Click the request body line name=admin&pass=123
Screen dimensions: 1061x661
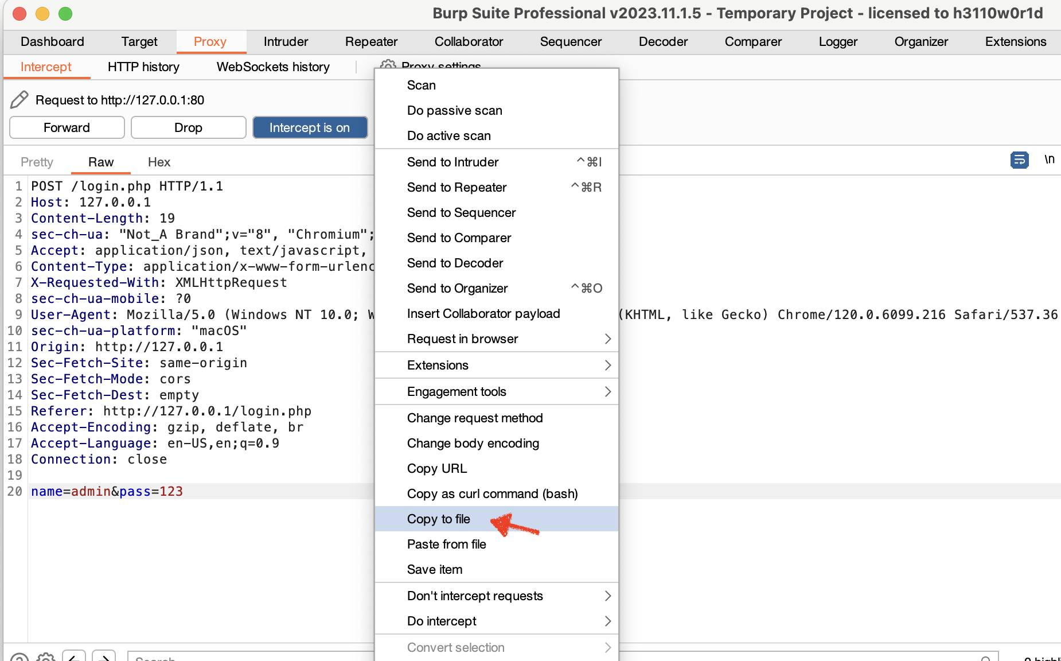[107, 491]
